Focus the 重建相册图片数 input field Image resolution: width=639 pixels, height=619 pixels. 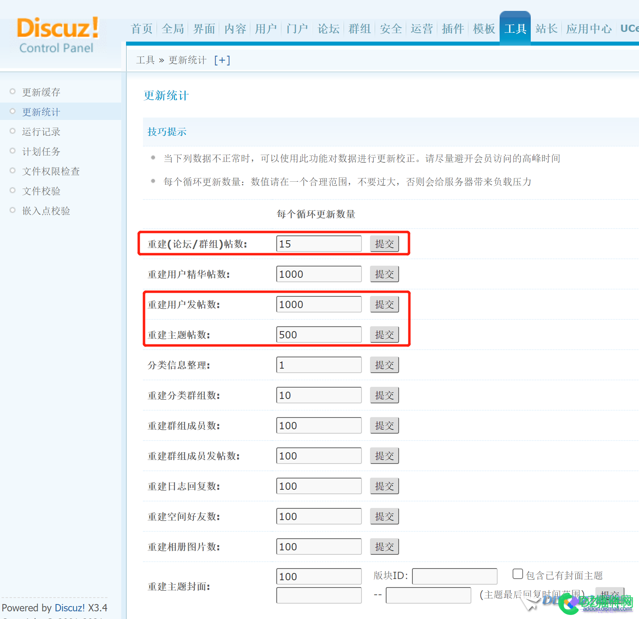[x=319, y=547]
